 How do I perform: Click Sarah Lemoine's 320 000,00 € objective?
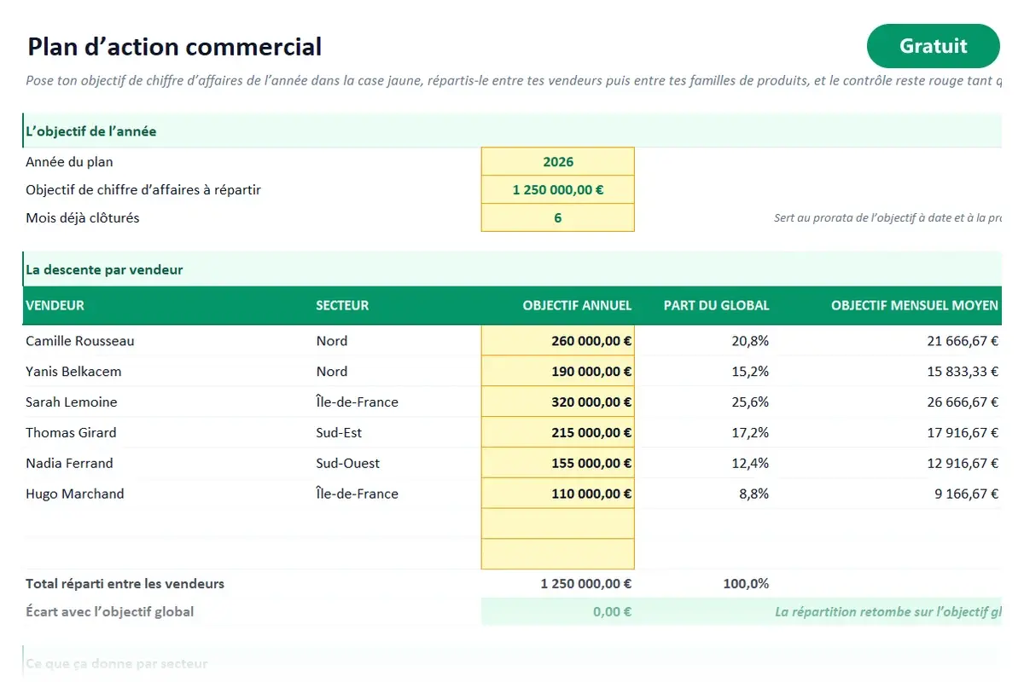tap(558, 402)
